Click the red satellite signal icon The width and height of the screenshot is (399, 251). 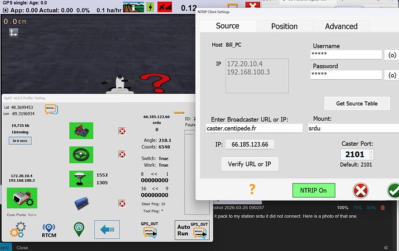(165, 7)
